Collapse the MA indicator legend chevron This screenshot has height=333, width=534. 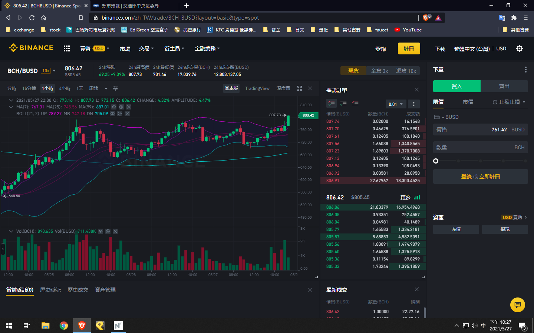coord(11,107)
